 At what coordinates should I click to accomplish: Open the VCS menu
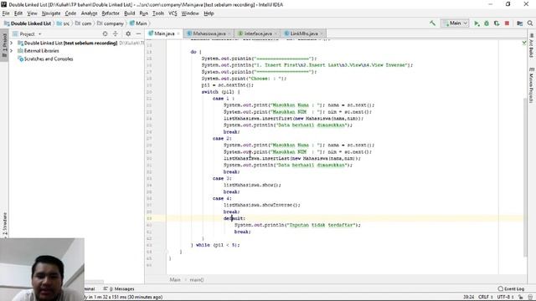[173, 13]
